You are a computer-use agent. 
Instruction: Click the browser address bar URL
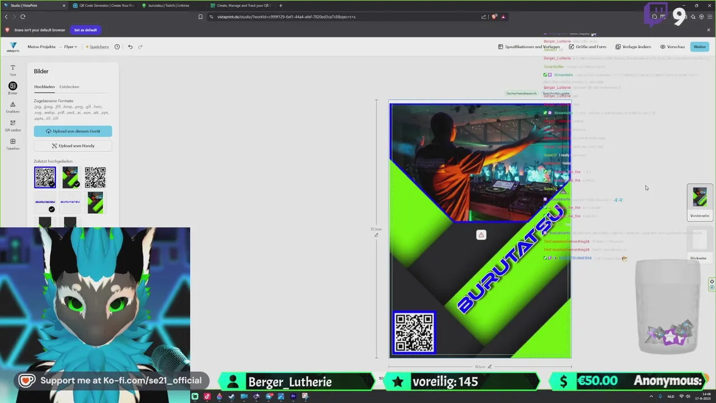click(x=286, y=17)
